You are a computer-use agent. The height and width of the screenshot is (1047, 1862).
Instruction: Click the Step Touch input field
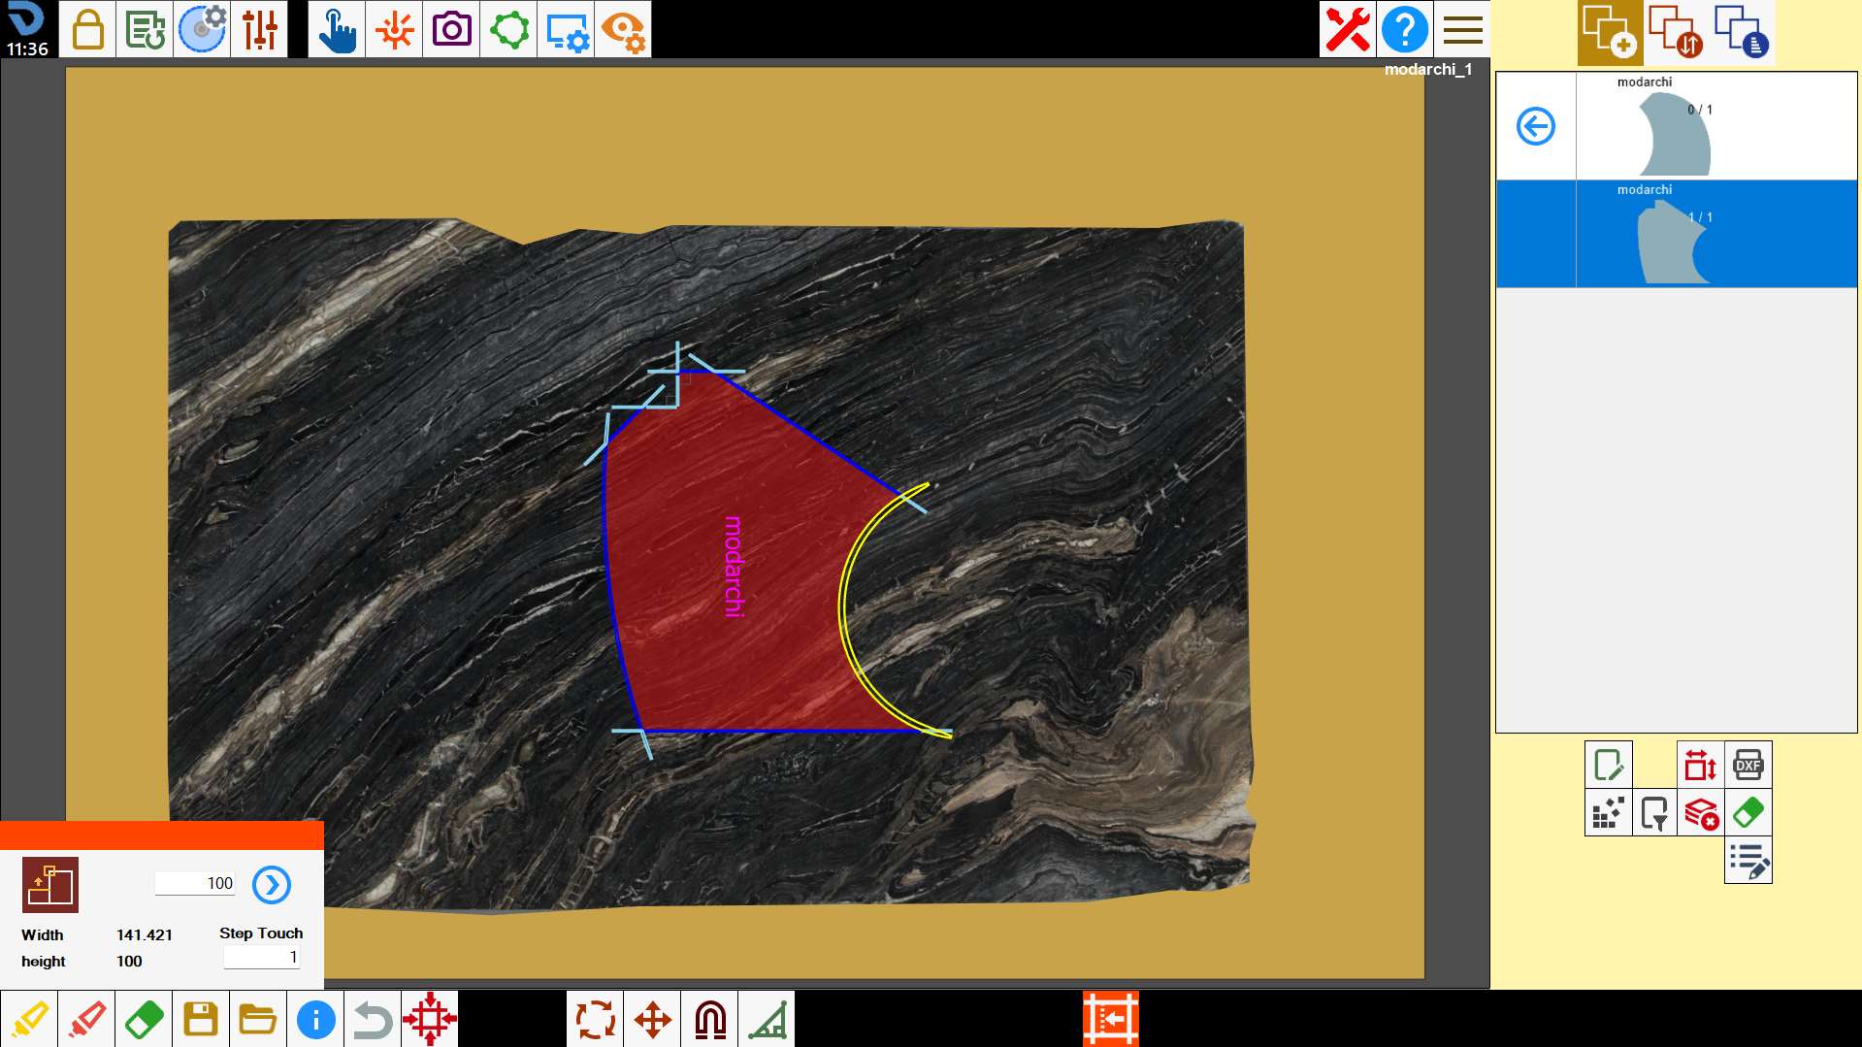[x=262, y=957]
